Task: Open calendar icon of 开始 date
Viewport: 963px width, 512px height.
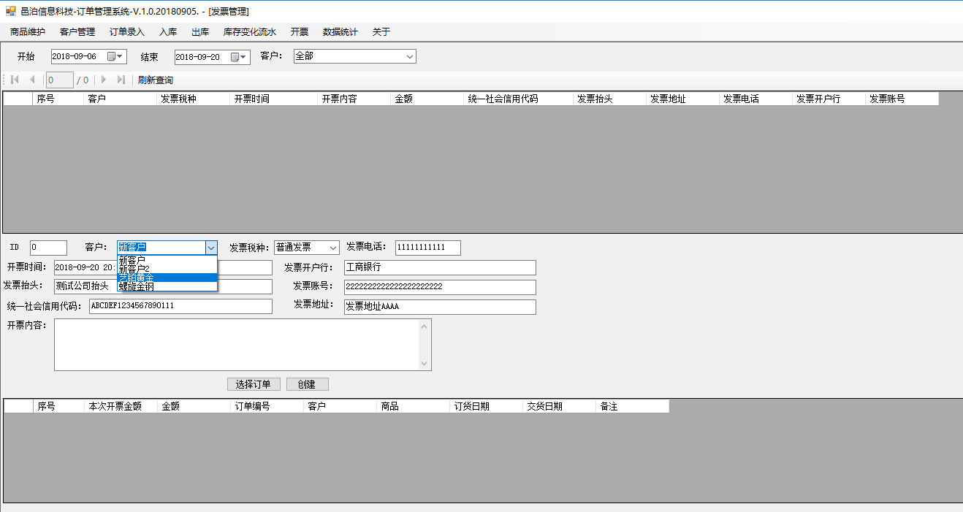Action: pos(112,56)
